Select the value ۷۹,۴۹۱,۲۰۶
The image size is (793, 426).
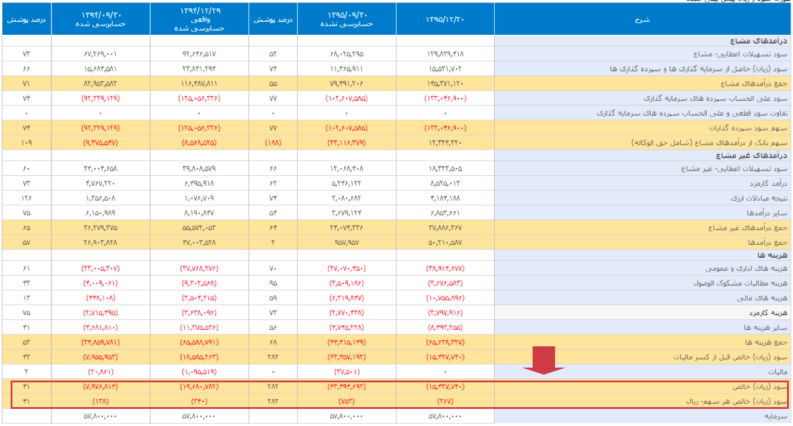tap(347, 84)
